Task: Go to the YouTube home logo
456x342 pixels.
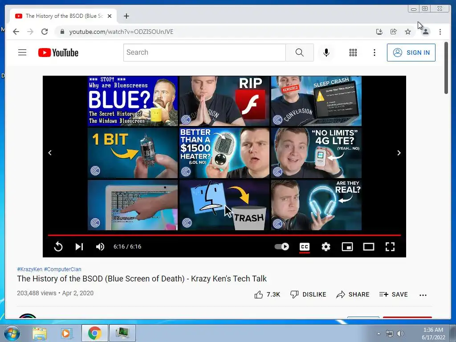Action: (58, 53)
